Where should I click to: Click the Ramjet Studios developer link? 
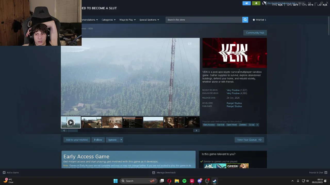coord(234,103)
